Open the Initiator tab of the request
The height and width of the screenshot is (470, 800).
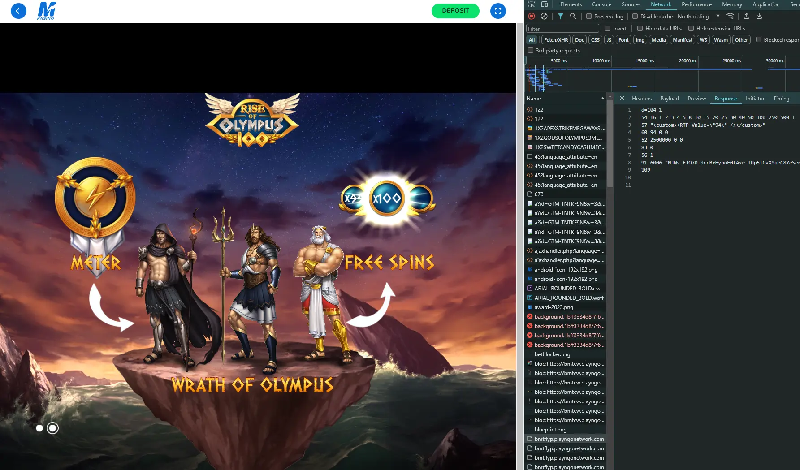pos(755,98)
